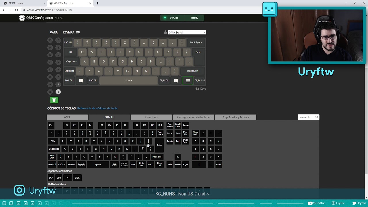Select the left Windows key in keymap

81,80
